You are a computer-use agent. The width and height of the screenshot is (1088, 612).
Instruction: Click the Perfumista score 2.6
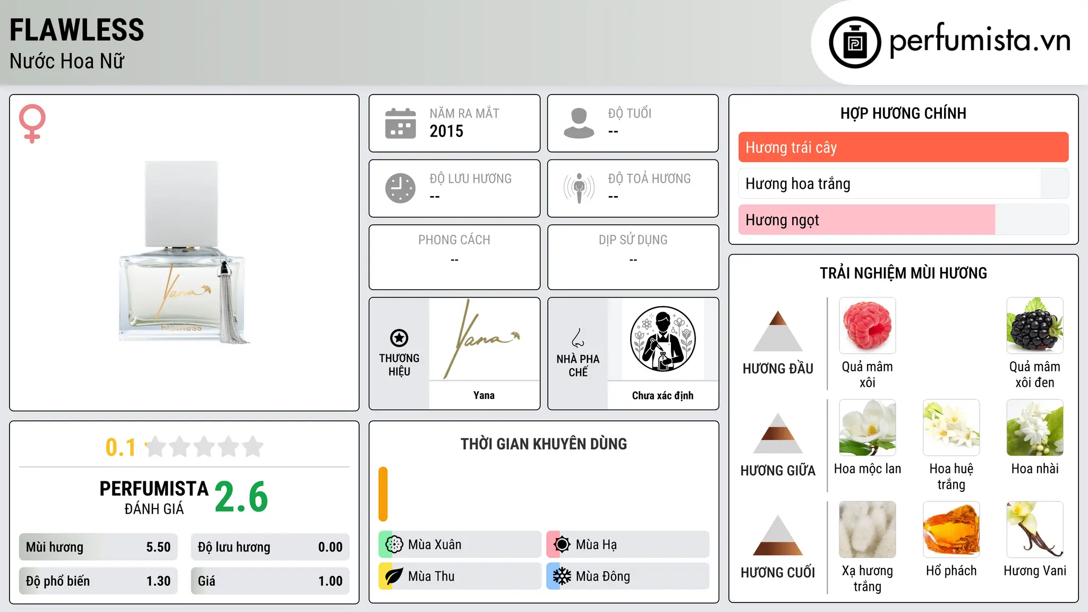tap(242, 497)
